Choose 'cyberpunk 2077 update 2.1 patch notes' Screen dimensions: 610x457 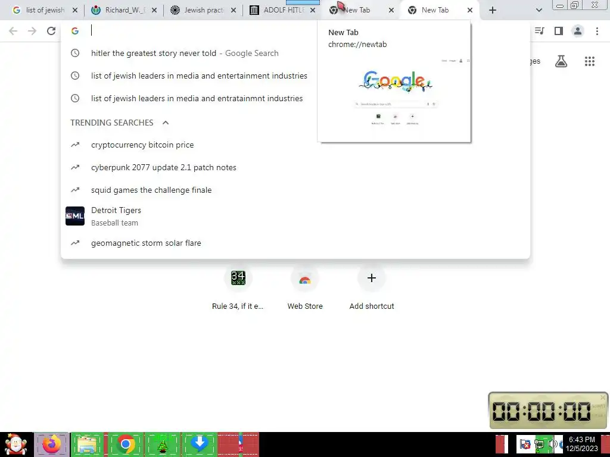coord(295,167)
